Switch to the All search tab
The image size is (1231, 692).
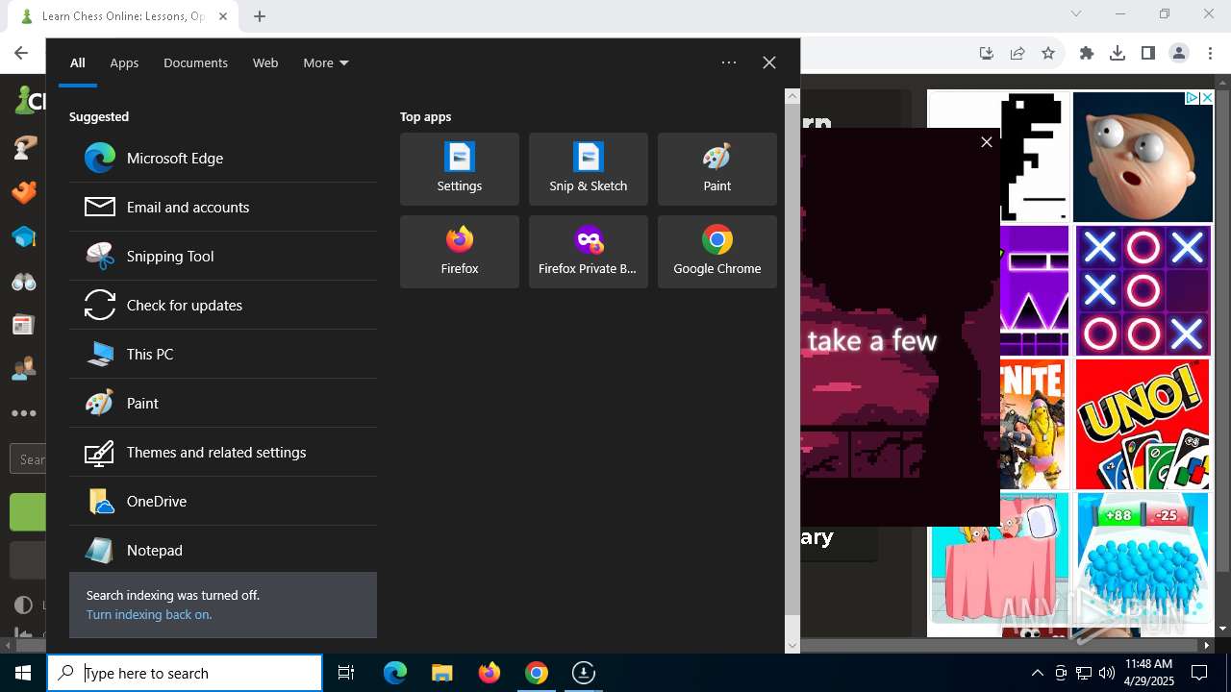coord(78,62)
